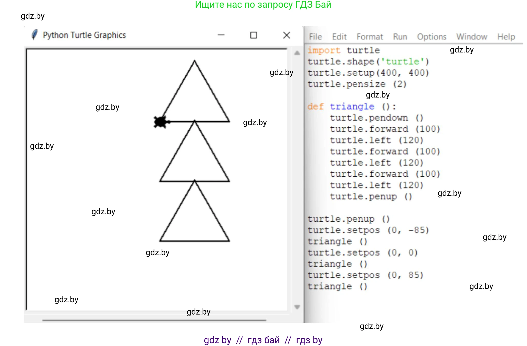Viewport: 527px width, 346px height.
Task: Maximize the Turtle Graphics window
Action: tap(254, 35)
